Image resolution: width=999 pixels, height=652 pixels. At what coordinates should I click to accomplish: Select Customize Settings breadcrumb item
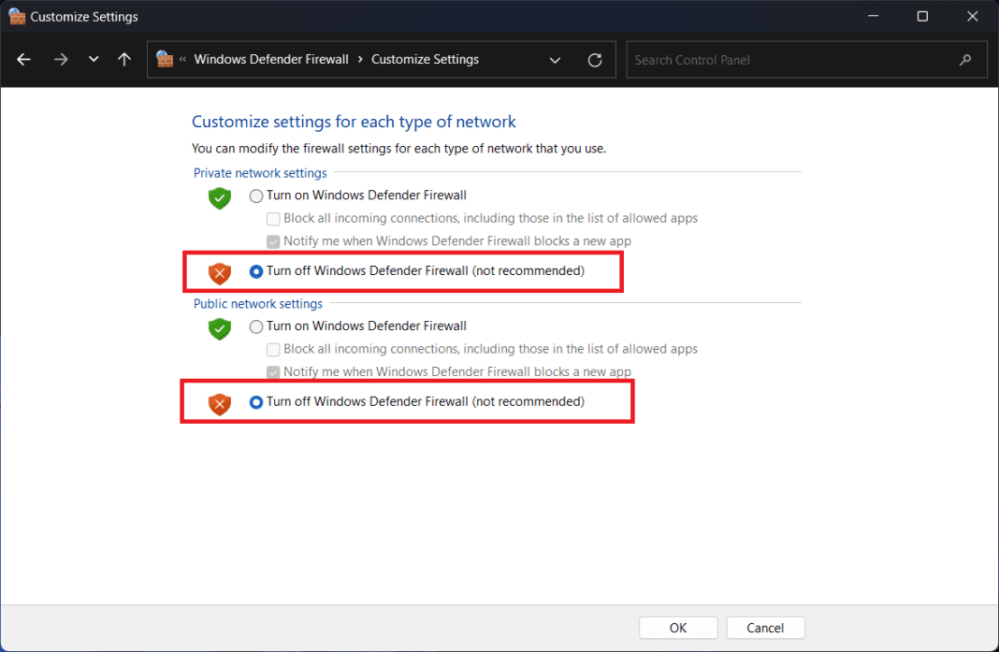coord(425,60)
